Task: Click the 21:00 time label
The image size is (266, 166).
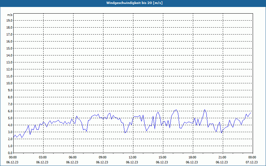Action: click(x=223, y=157)
